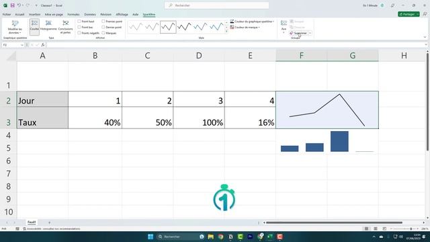Select cell A3 labeled Taux
The height and width of the screenshot is (242, 430).
42,118
